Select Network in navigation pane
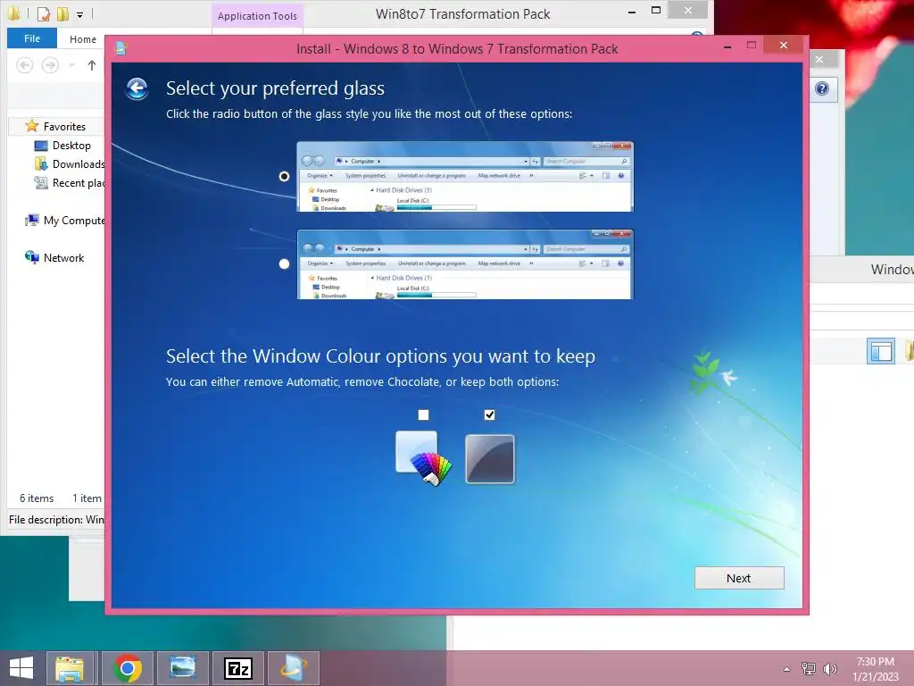This screenshot has width=914, height=686. 63,258
